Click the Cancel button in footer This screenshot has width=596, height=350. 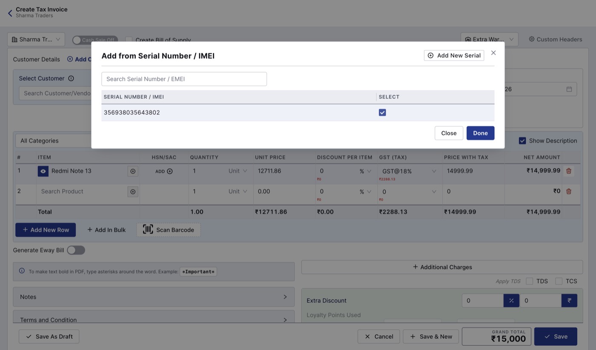(379, 336)
